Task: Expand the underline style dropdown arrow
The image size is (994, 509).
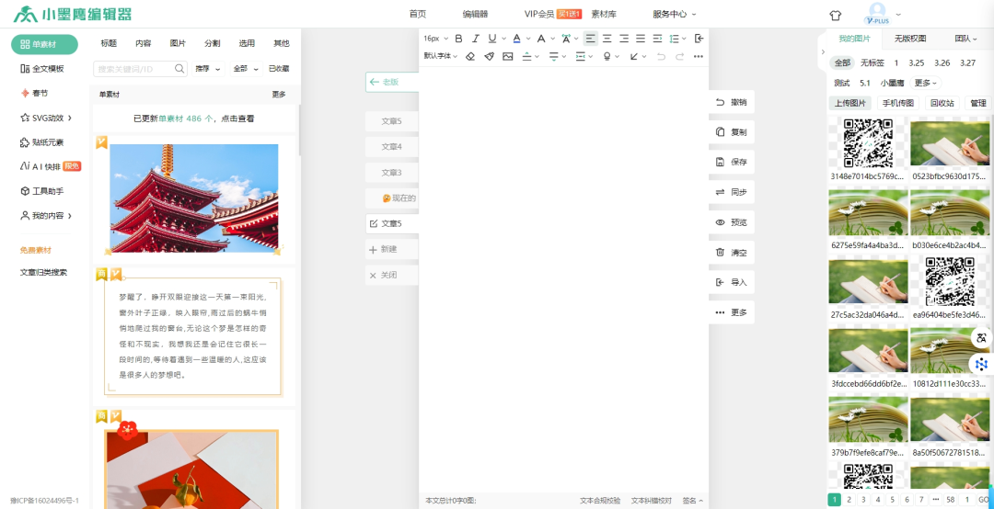Action: point(504,39)
